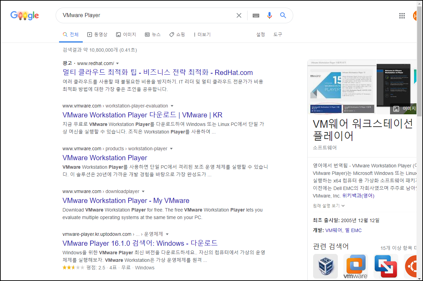The height and width of the screenshot is (281, 423).
Task: Click the Google logo
Action: (x=24, y=15)
